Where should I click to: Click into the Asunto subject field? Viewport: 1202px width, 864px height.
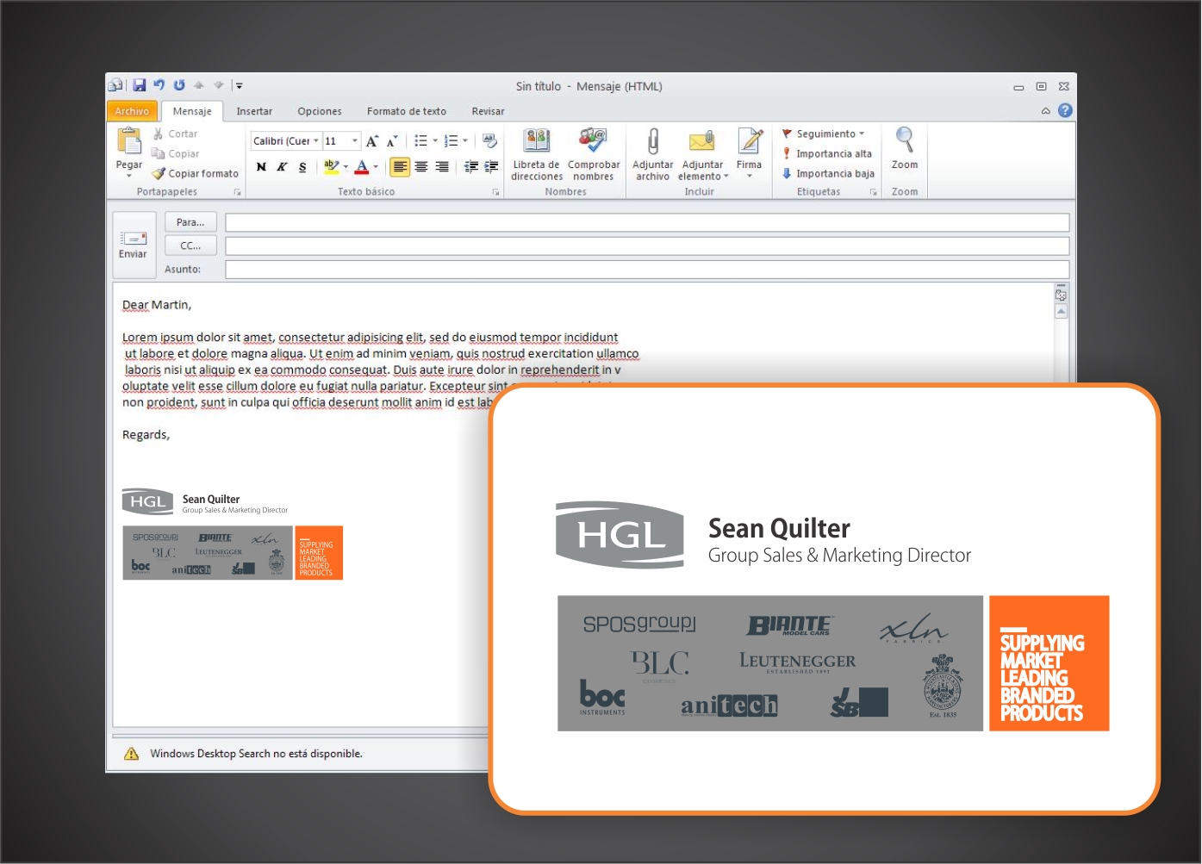pyautogui.click(x=646, y=270)
